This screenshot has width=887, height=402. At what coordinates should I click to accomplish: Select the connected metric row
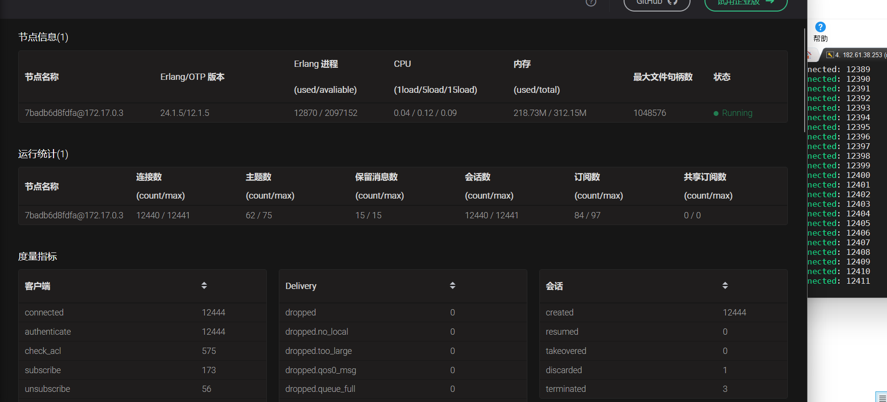pyautogui.click(x=143, y=313)
